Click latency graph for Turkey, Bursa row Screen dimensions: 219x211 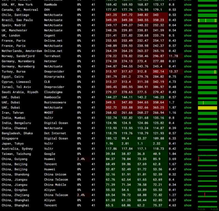click(207, 72)
